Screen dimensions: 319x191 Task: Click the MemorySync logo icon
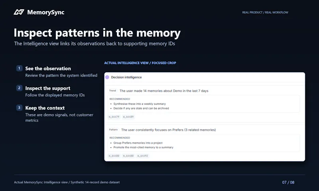pyautogui.click(x=19, y=12)
